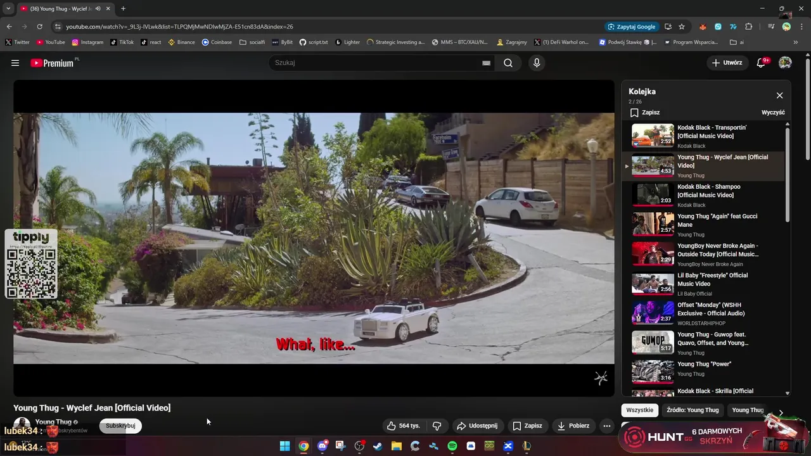Image resolution: width=811 pixels, height=456 pixels.
Task: Save the queue with Zapisz bookmark in Kolejka
Action: coord(645,112)
